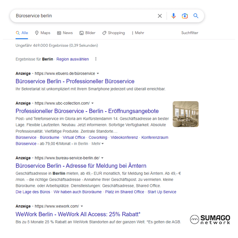Click Büroservice price link ab 79,00 €/Monat
The width and height of the screenshot is (238, 238).
[x=26, y=144]
